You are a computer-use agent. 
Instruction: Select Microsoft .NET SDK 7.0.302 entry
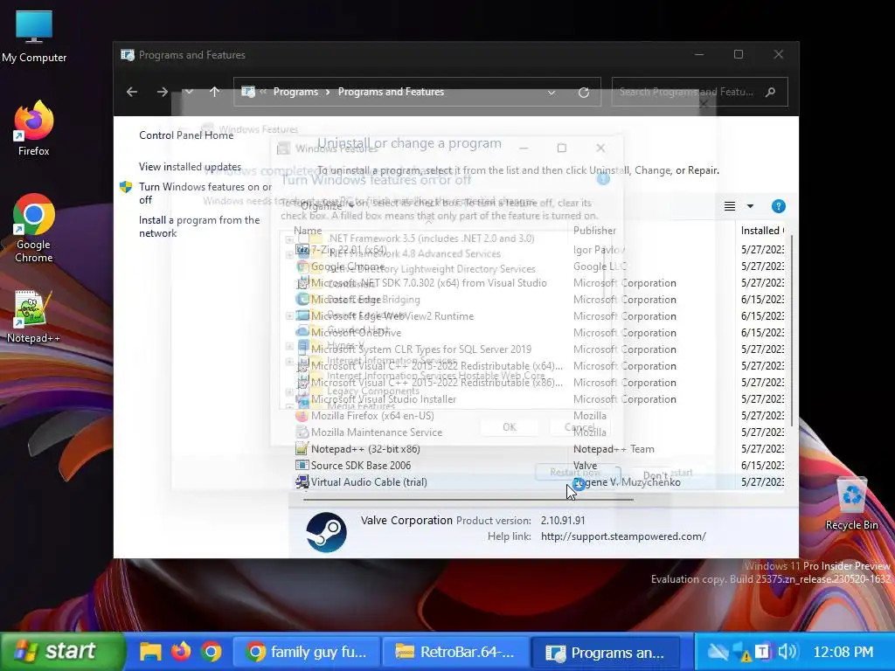[428, 283]
